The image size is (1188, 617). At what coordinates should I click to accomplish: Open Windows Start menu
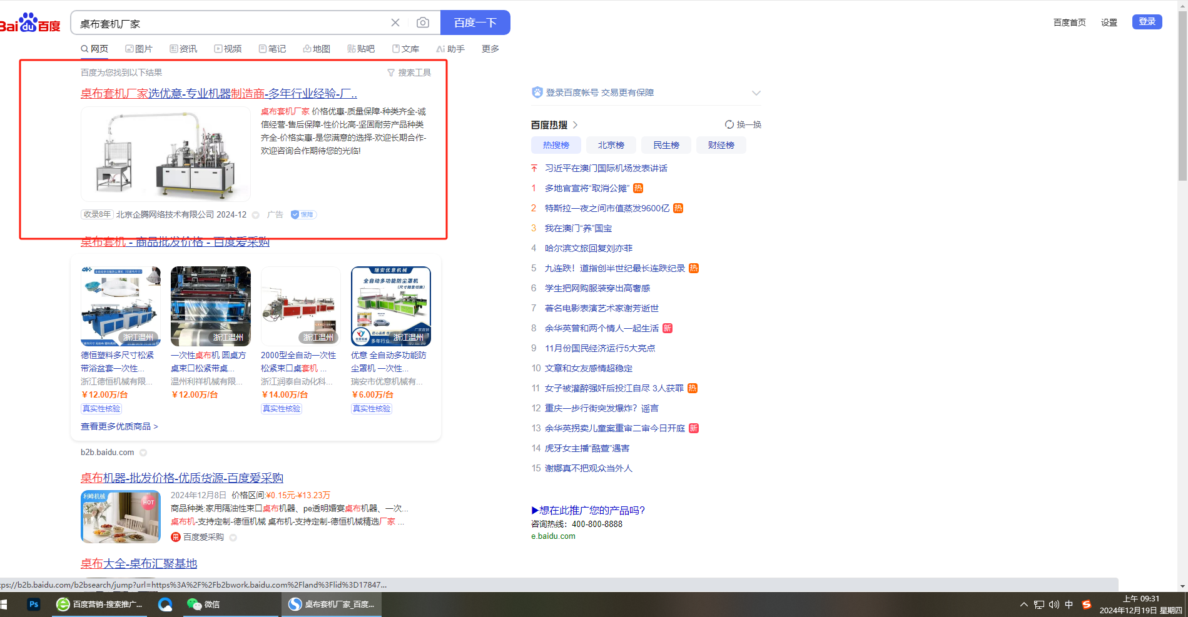pos(3,604)
